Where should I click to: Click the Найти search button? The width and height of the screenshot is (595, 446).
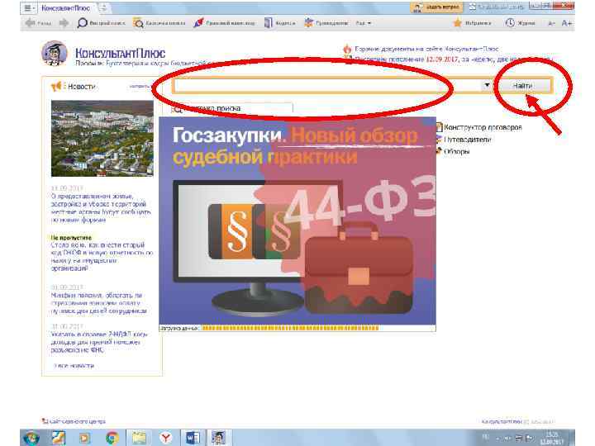(x=523, y=86)
